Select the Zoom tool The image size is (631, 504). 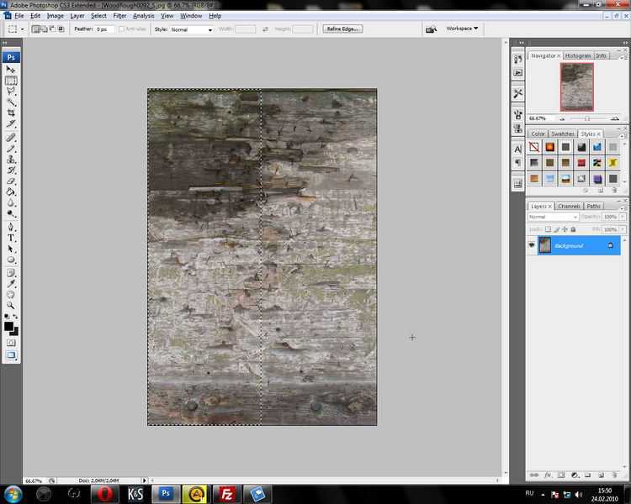click(11, 306)
